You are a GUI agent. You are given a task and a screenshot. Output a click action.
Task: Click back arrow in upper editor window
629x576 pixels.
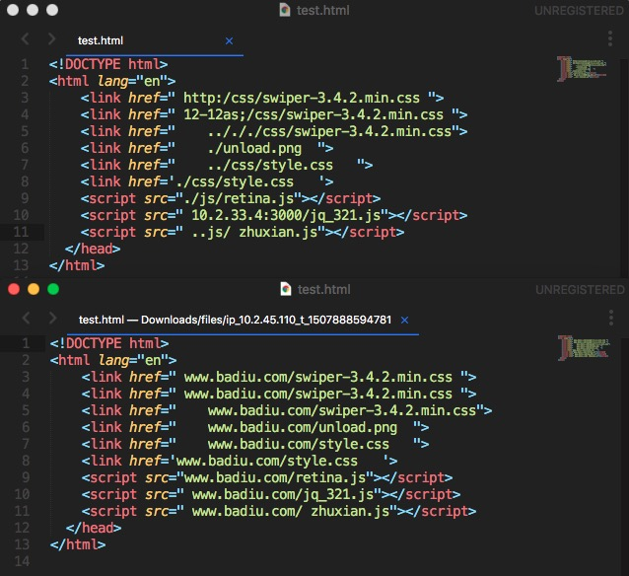tap(25, 38)
